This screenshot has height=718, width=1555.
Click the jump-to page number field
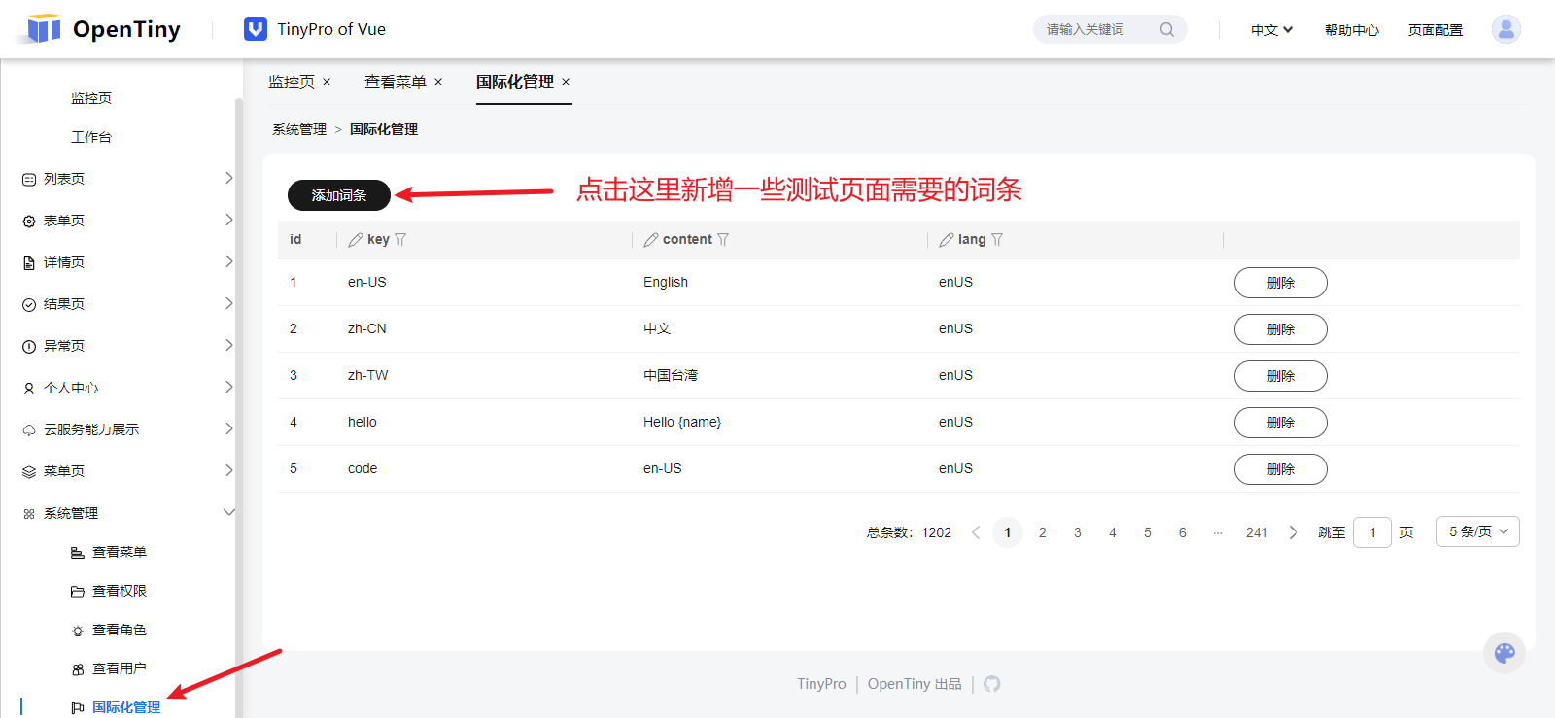click(1372, 532)
